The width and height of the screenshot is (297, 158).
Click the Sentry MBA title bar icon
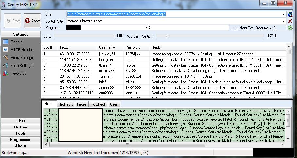point(3,4)
